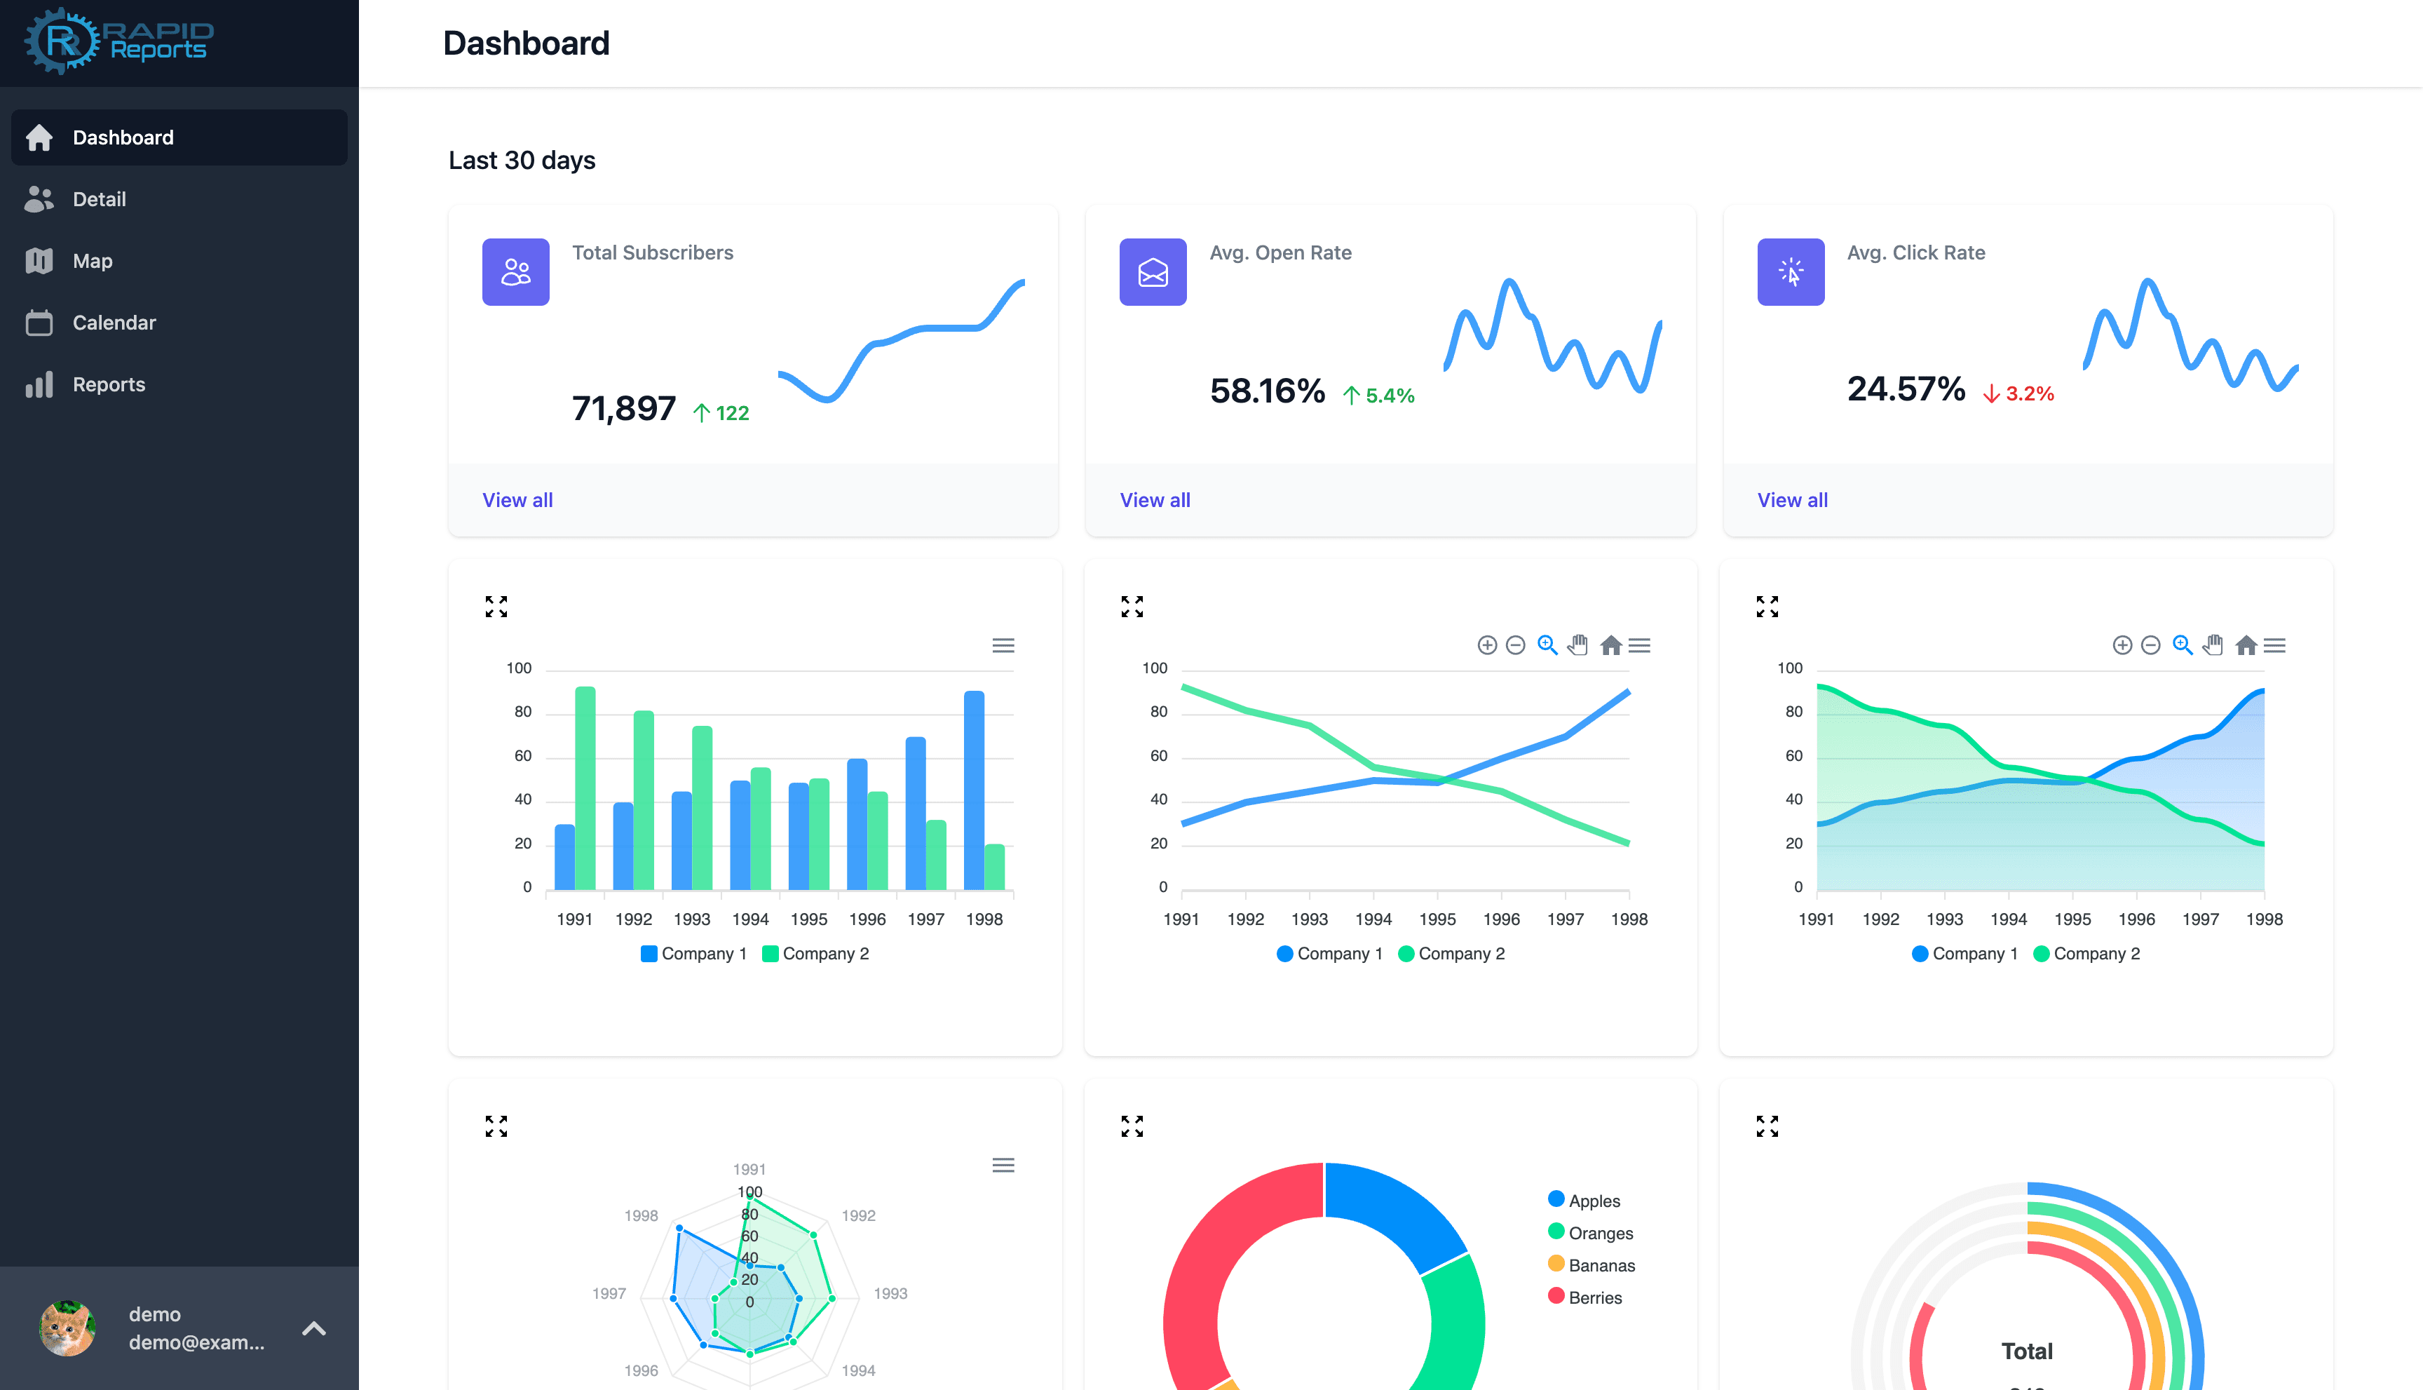Select the pan hand tool on line chart
2423x1390 pixels.
[1578, 645]
